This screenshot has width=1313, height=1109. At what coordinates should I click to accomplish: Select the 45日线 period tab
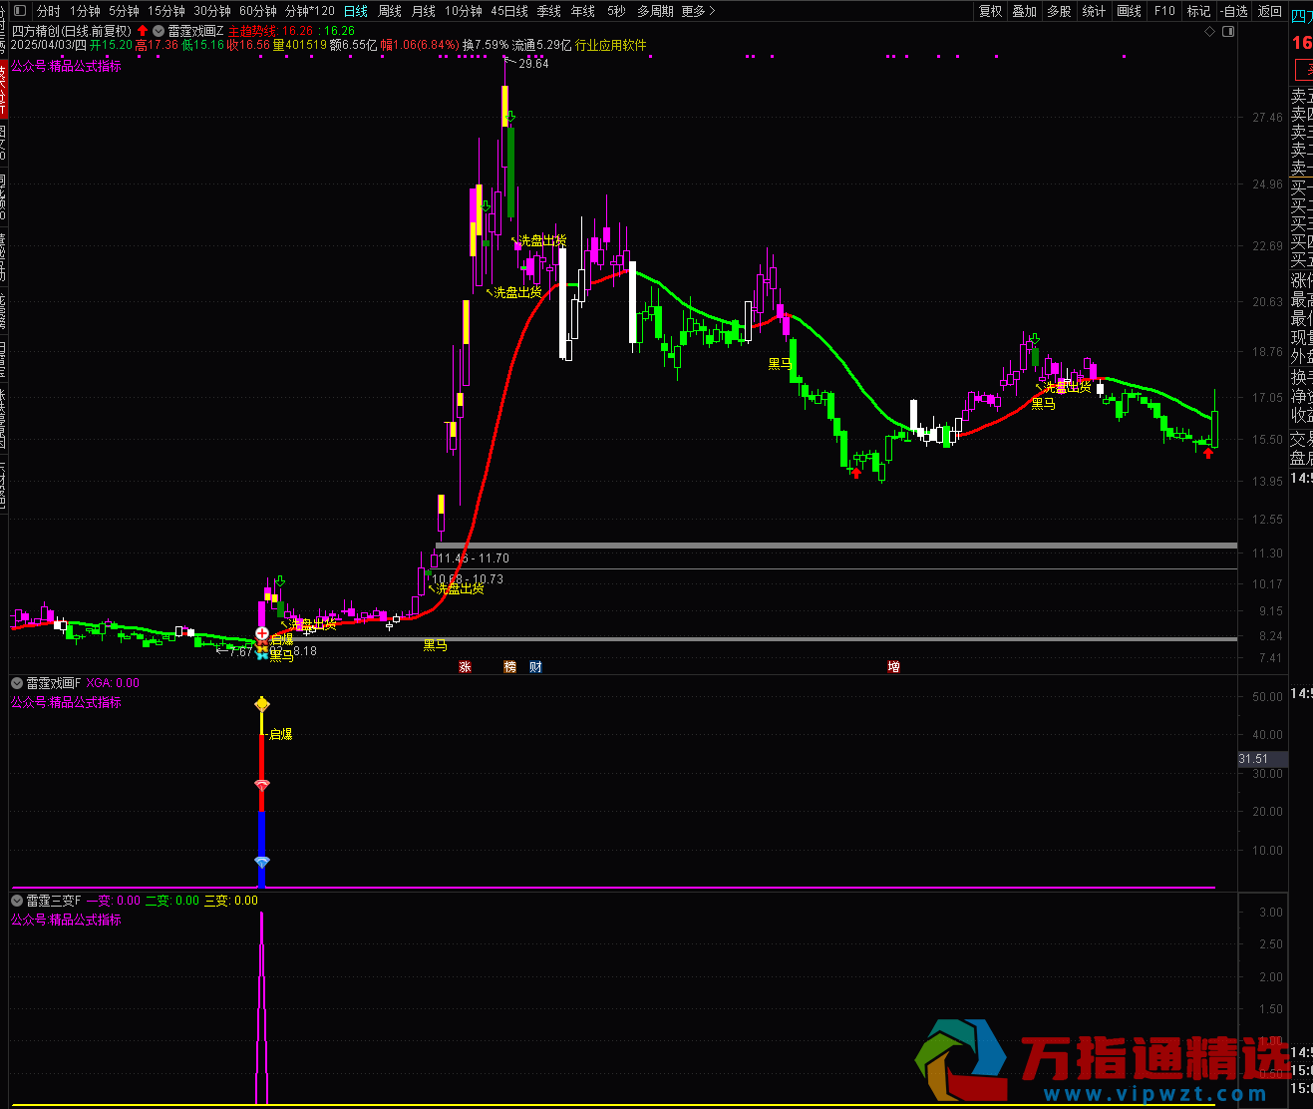pyautogui.click(x=509, y=11)
